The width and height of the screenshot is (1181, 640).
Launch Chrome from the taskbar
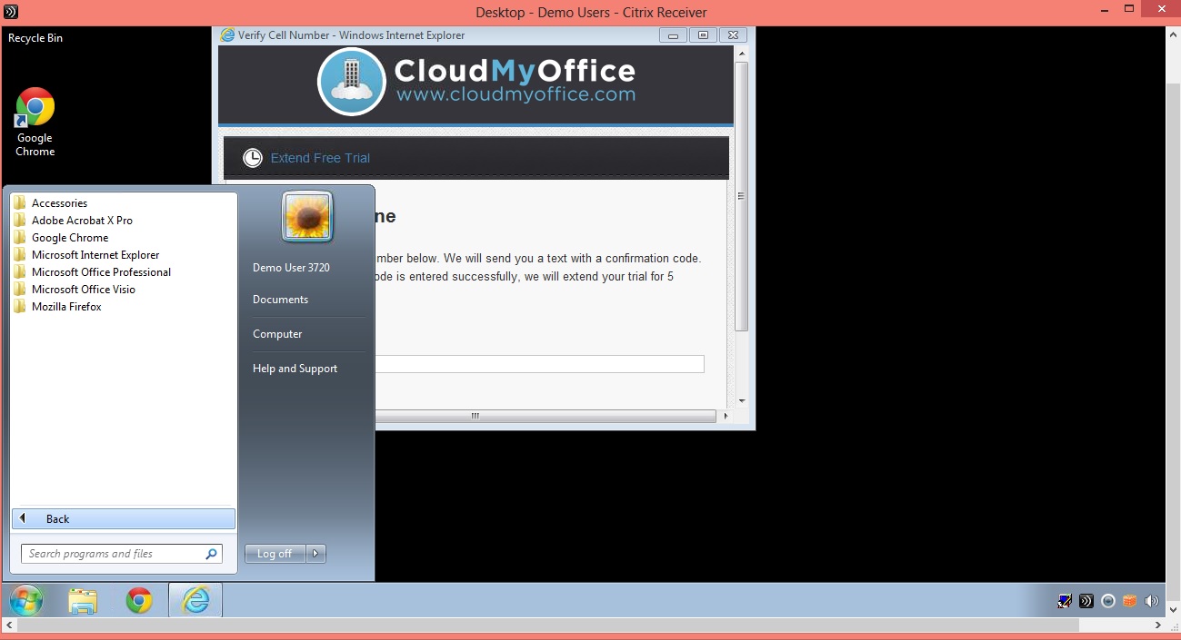coord(139,600)
